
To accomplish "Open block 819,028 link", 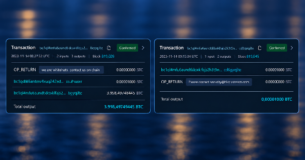I will point(108,56).
